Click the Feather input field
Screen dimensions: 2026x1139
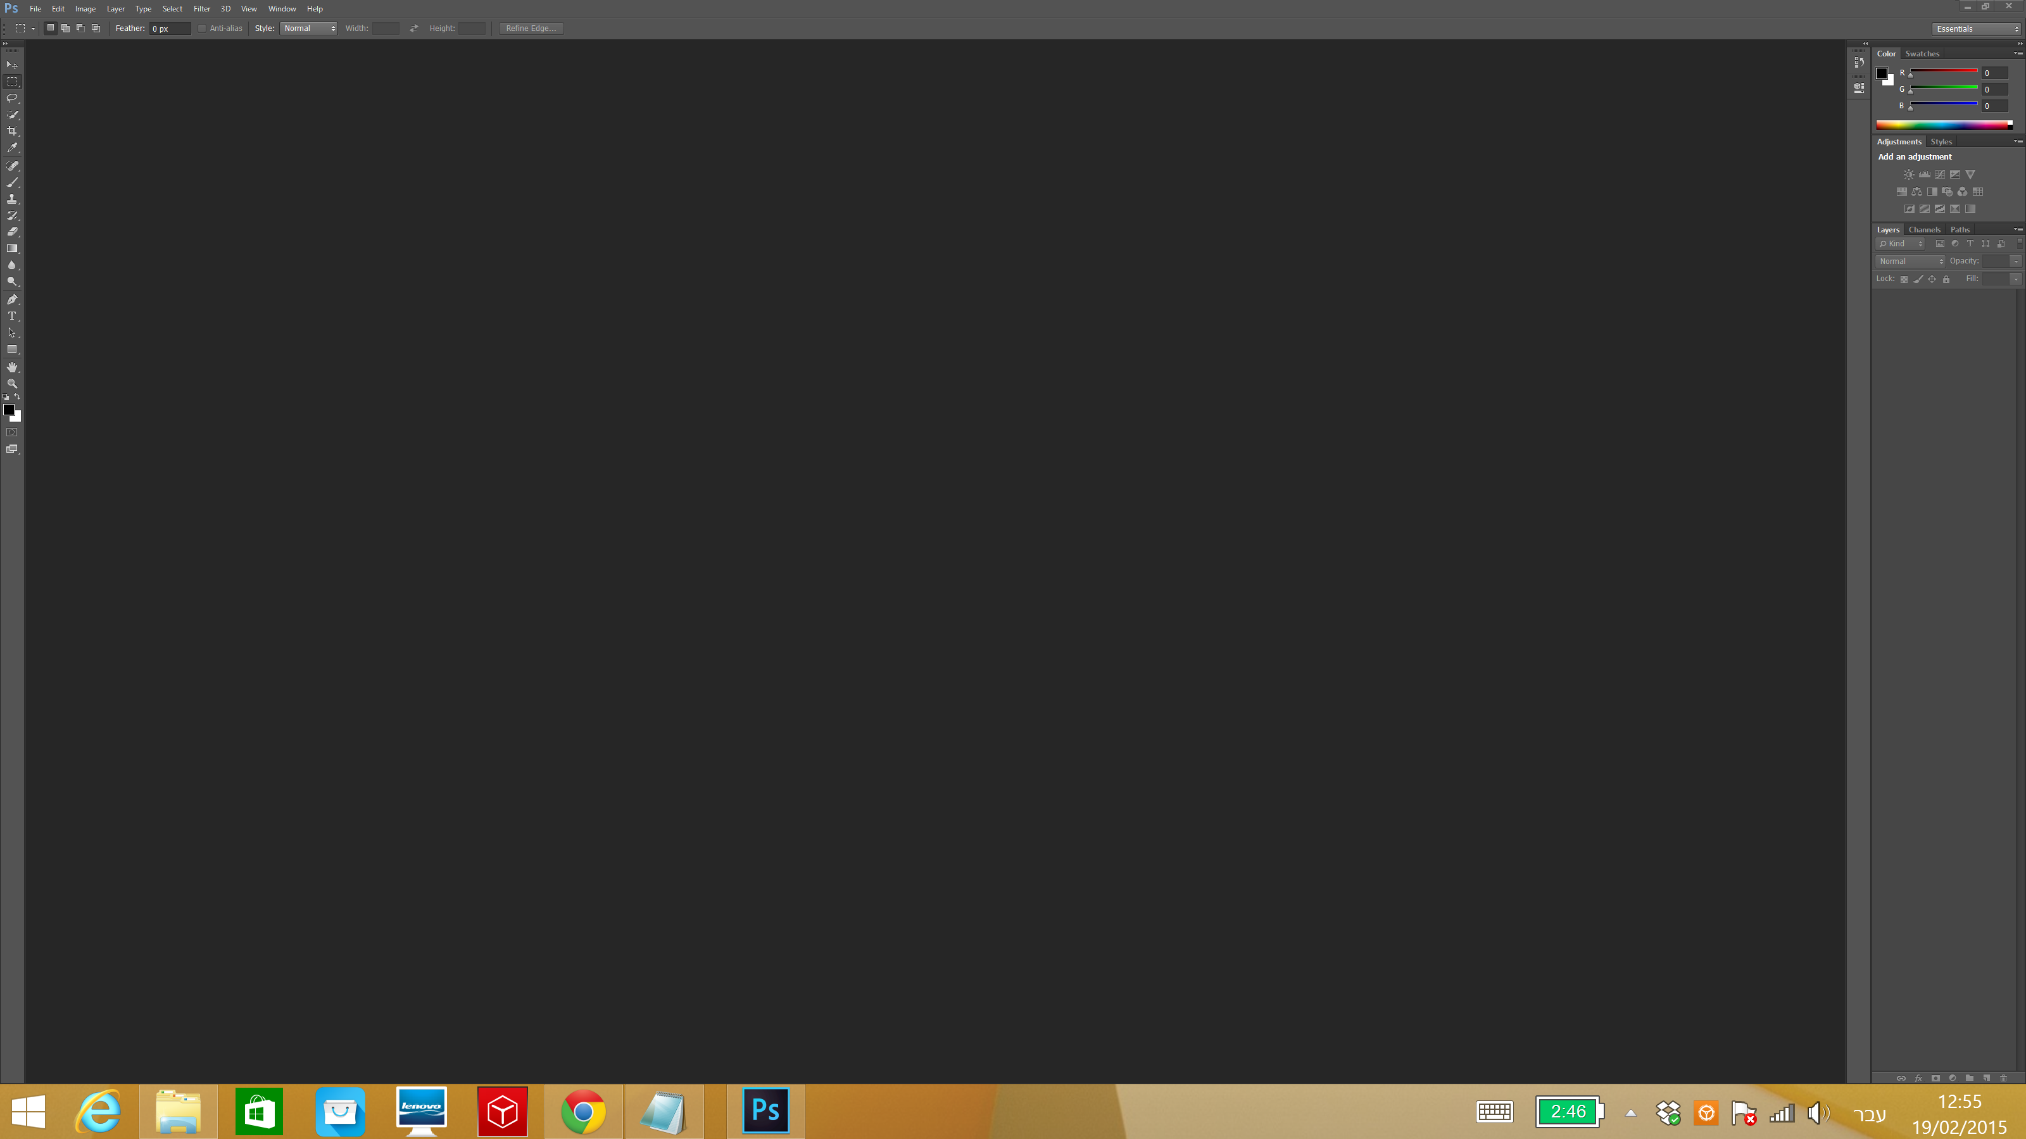click(169, 28)
